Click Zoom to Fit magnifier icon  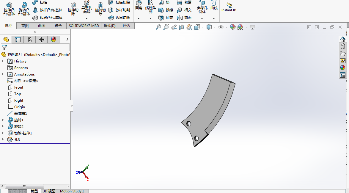pyautogui.click(x=158, y=27)
